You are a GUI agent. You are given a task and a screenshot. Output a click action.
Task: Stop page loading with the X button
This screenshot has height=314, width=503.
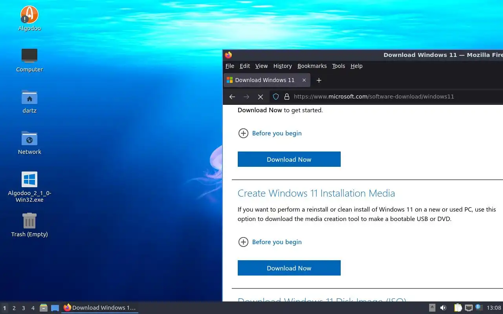tap(261, 97)
